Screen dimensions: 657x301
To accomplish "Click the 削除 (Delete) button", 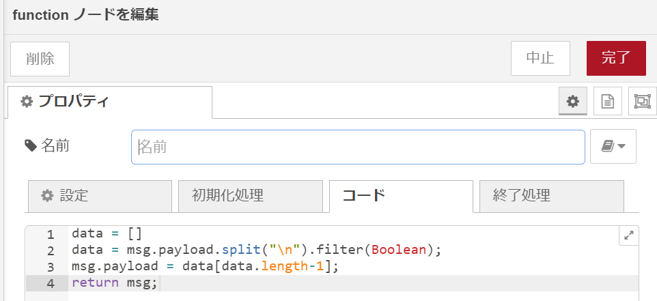I will point(40,59).
